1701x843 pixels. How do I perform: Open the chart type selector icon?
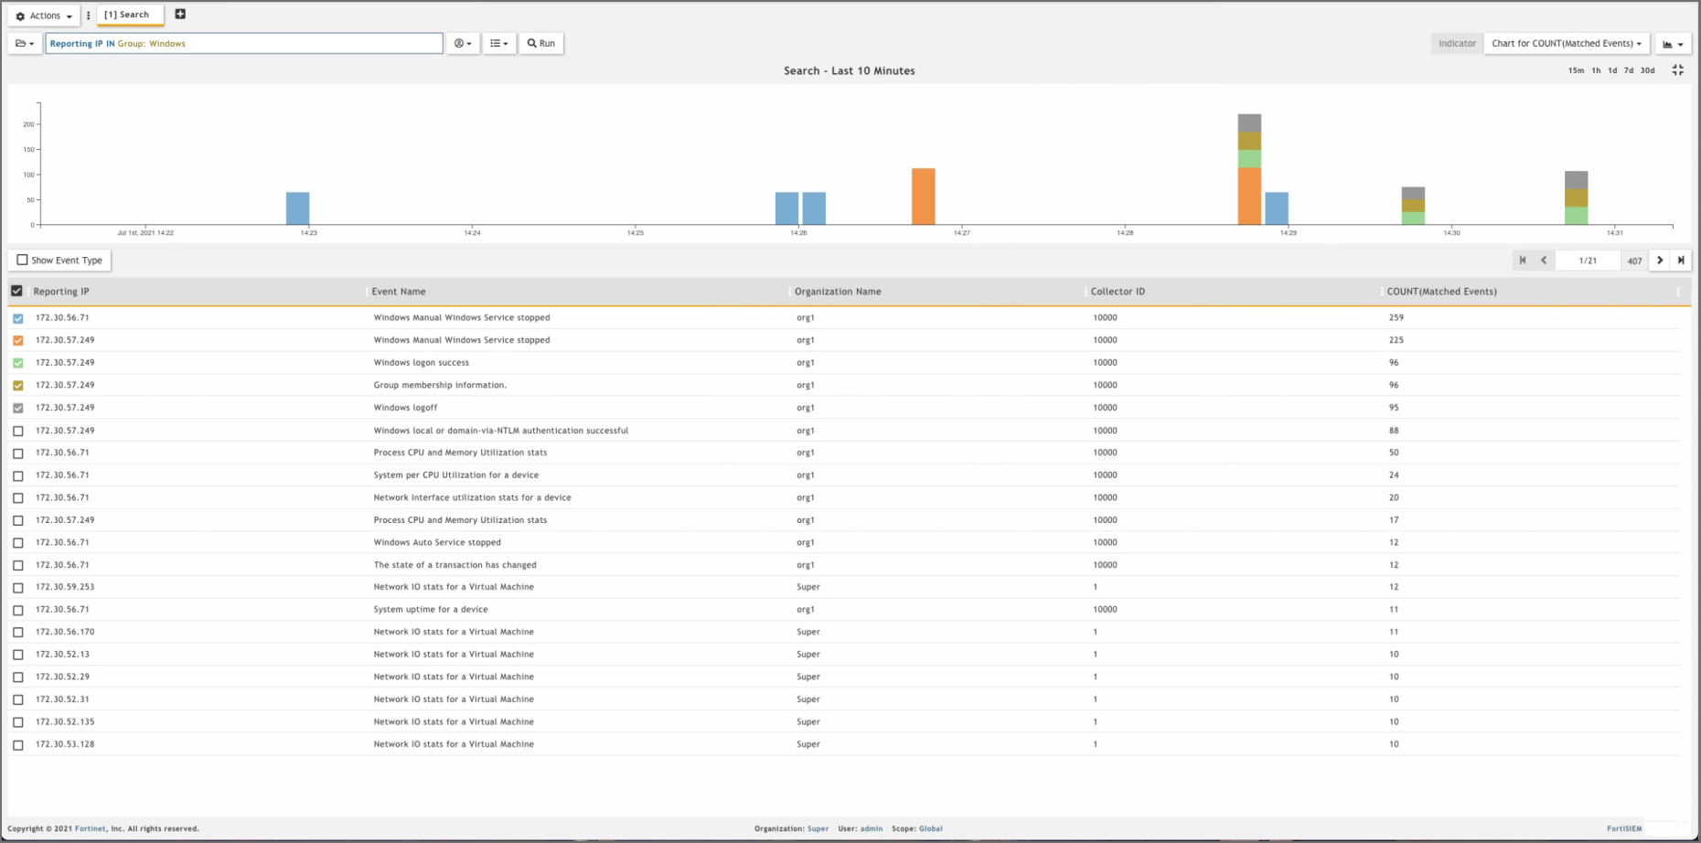click(1673, 44)
